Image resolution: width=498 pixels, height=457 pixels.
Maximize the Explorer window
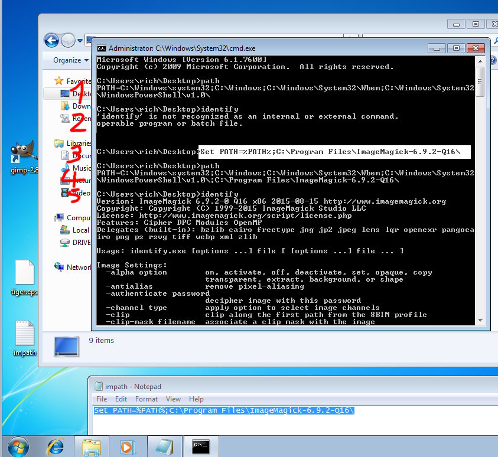coord(476,24)
